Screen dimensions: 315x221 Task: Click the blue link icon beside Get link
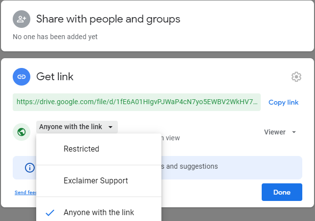pos(22,77)
